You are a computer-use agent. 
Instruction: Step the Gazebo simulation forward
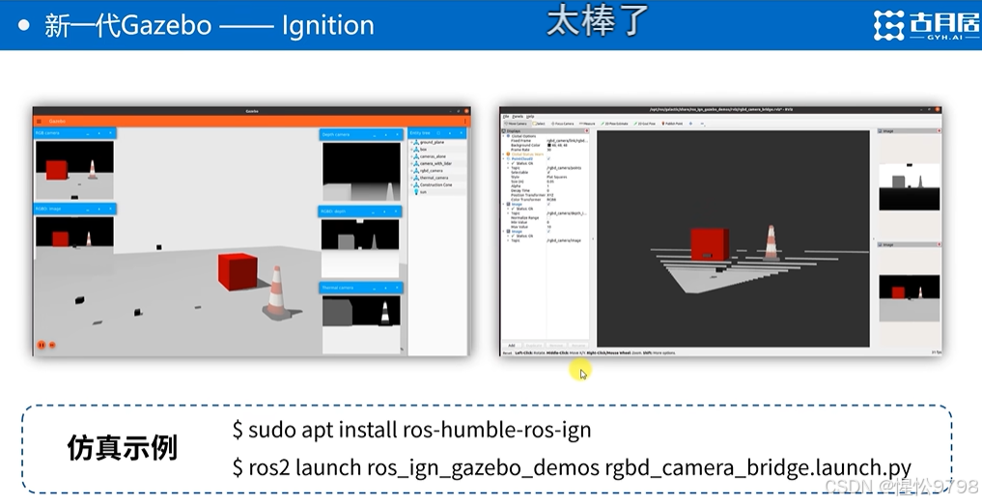(52, 345)
